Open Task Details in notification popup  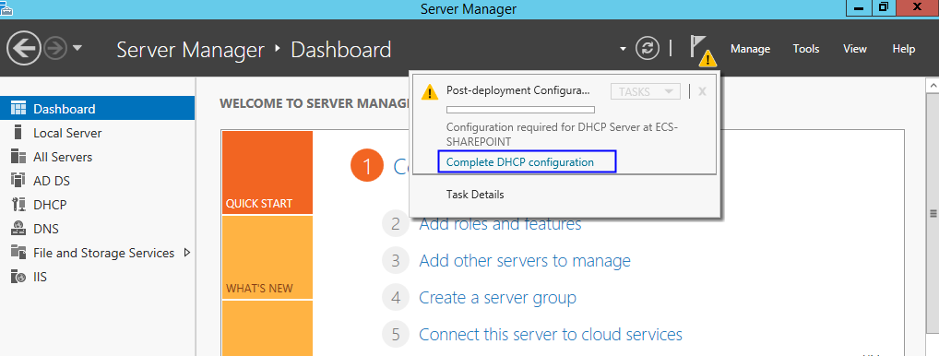point(475,195)
